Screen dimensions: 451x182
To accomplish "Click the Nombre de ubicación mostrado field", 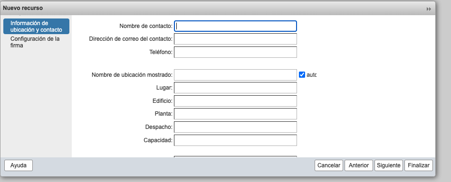I will tap(235, 75).
